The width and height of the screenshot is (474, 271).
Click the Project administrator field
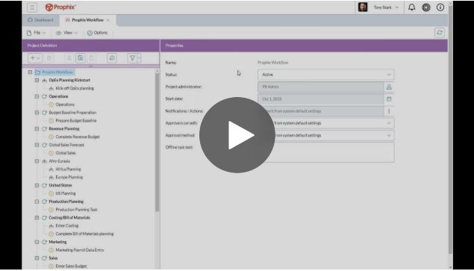coord(321,87)
